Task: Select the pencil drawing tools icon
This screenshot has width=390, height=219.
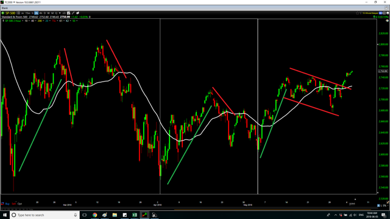Action: (x=73, y=13)
